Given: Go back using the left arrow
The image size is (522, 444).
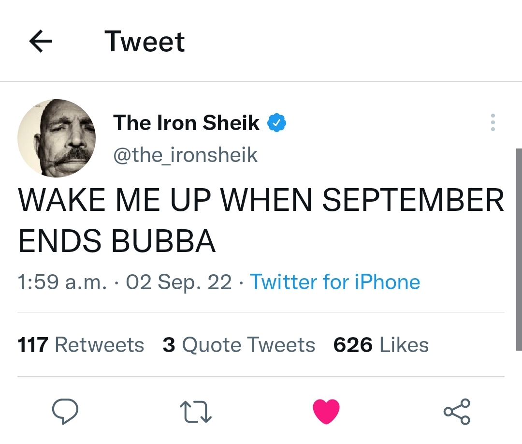Looking at the screenshot, I should (41, 42).
